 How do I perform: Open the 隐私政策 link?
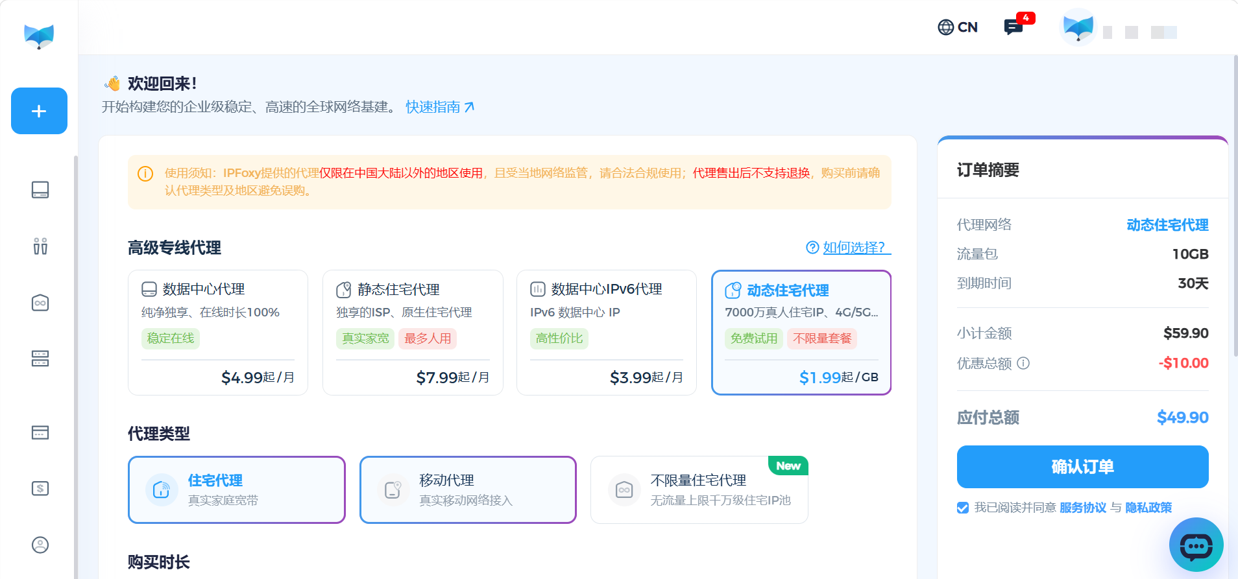click(1148, 508)
